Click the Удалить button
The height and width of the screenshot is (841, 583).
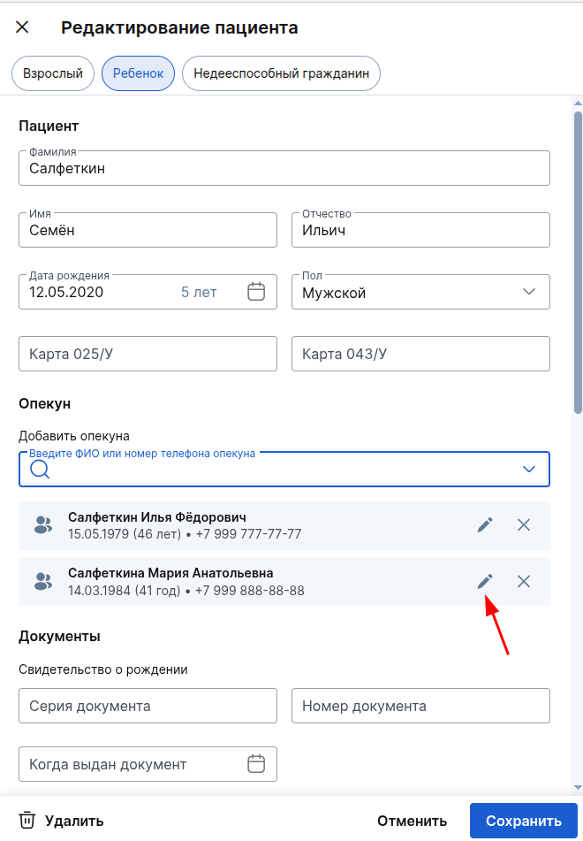(x=61, y=821)
